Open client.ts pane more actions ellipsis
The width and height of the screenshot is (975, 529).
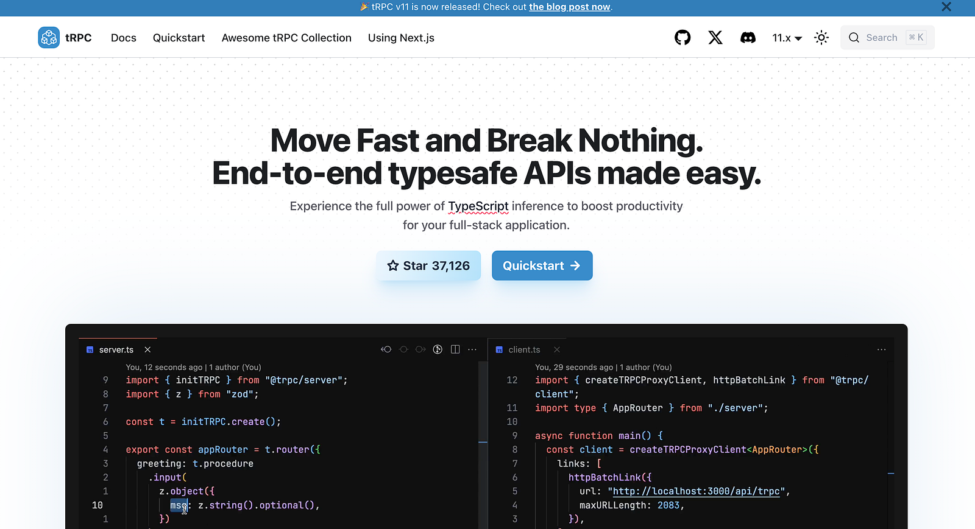click(881, 349)
